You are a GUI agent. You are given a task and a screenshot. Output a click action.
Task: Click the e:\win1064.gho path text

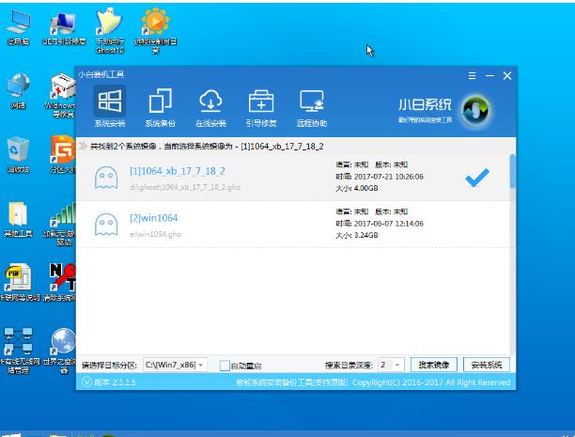tap(155, 234)
